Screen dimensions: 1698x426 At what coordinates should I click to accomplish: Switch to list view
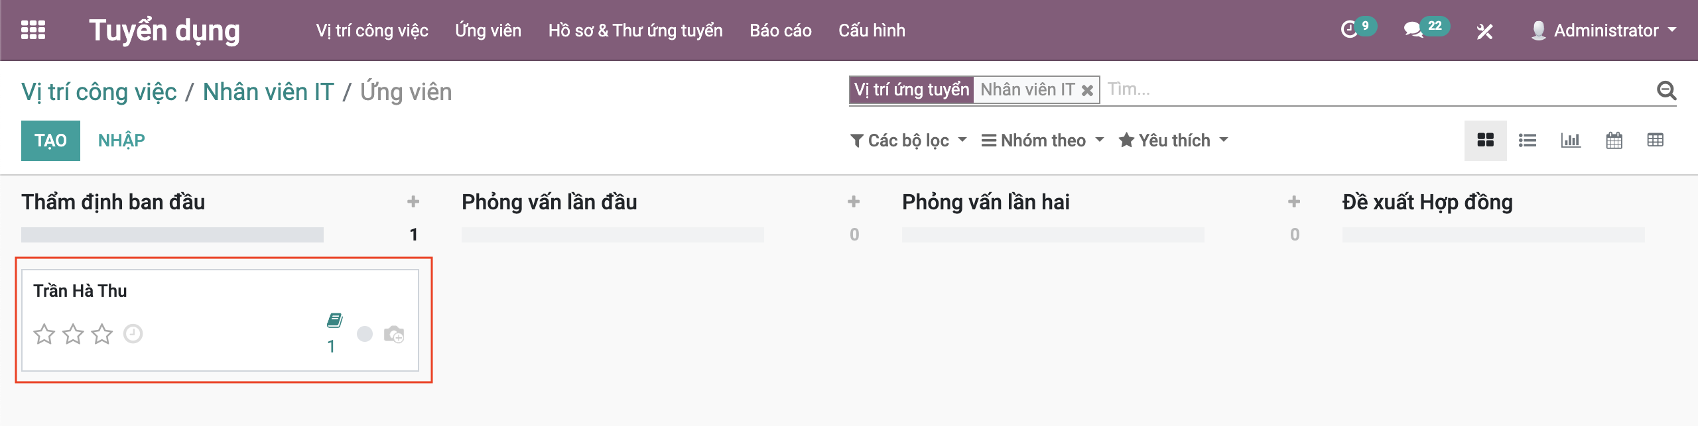coord(1528,140)
